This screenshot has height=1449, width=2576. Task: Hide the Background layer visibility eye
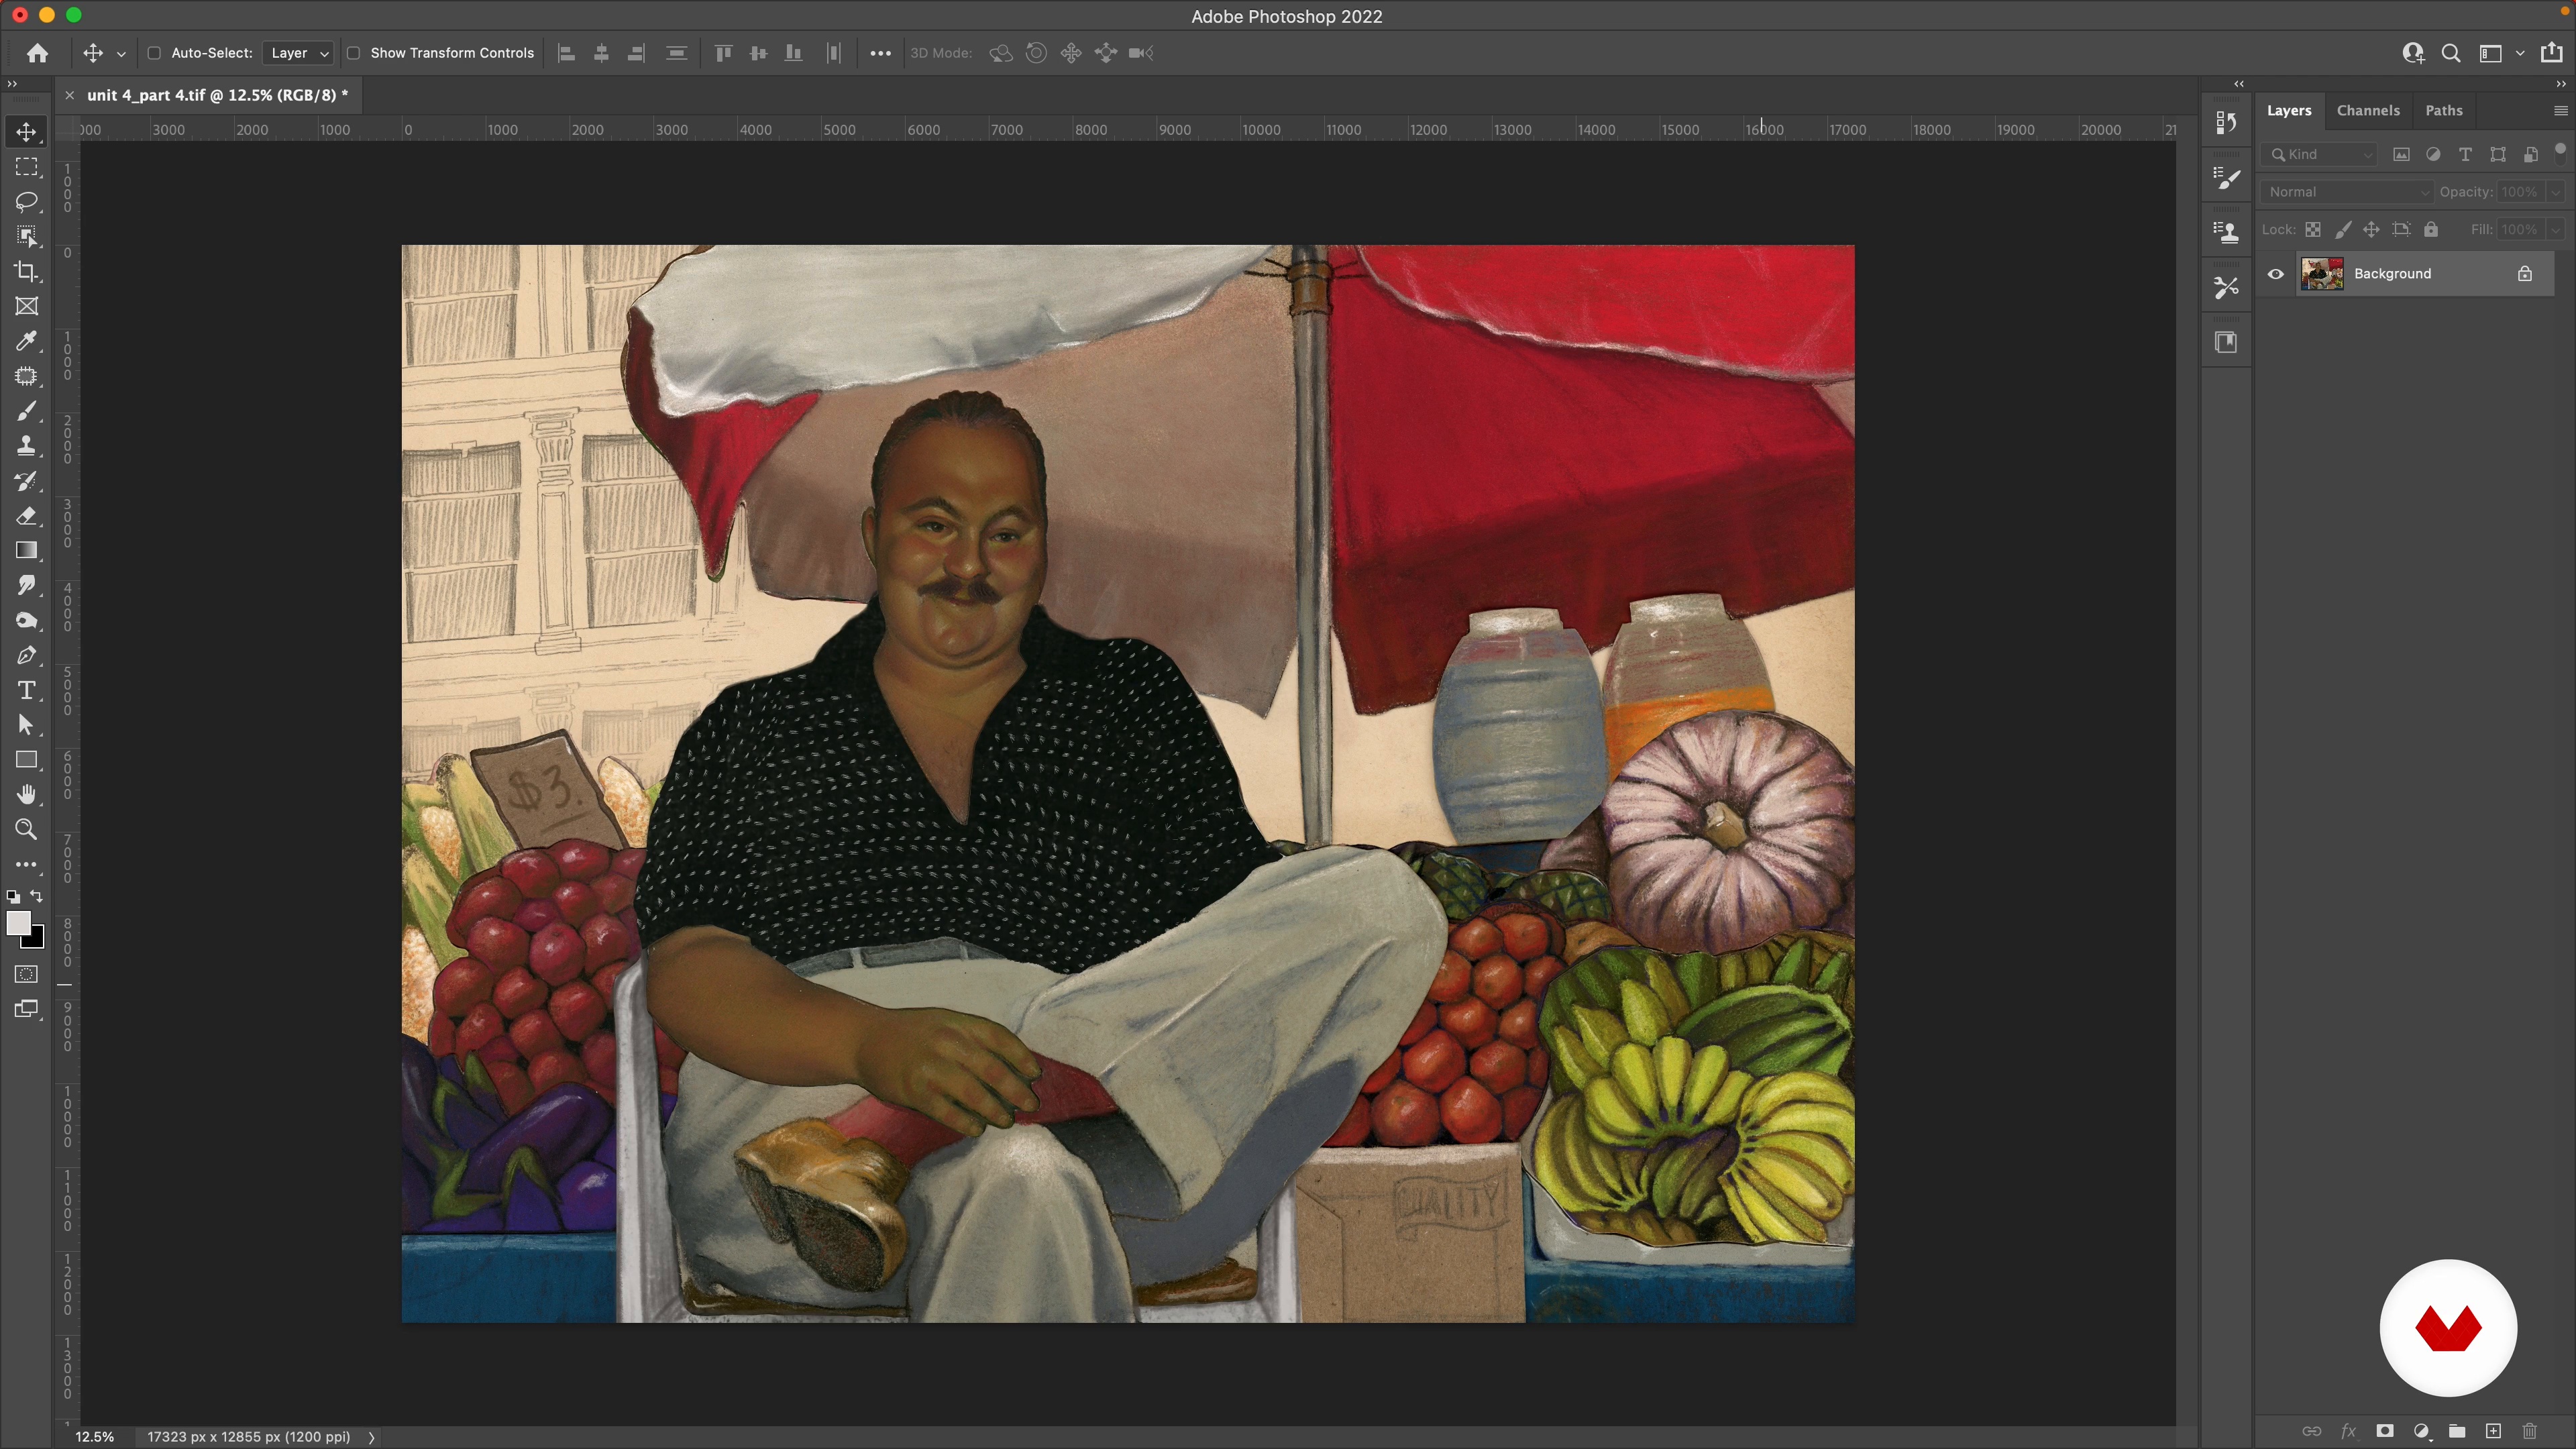2276,274
